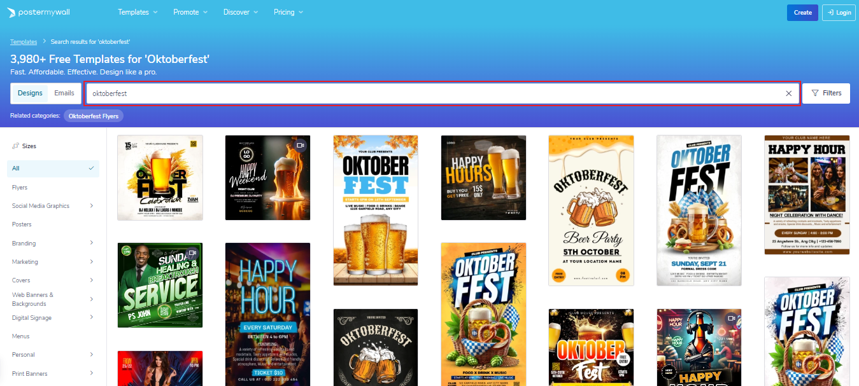Open the headphones Happy Hour video template
This screenshot has height=386, width=859.
(699, 347)
